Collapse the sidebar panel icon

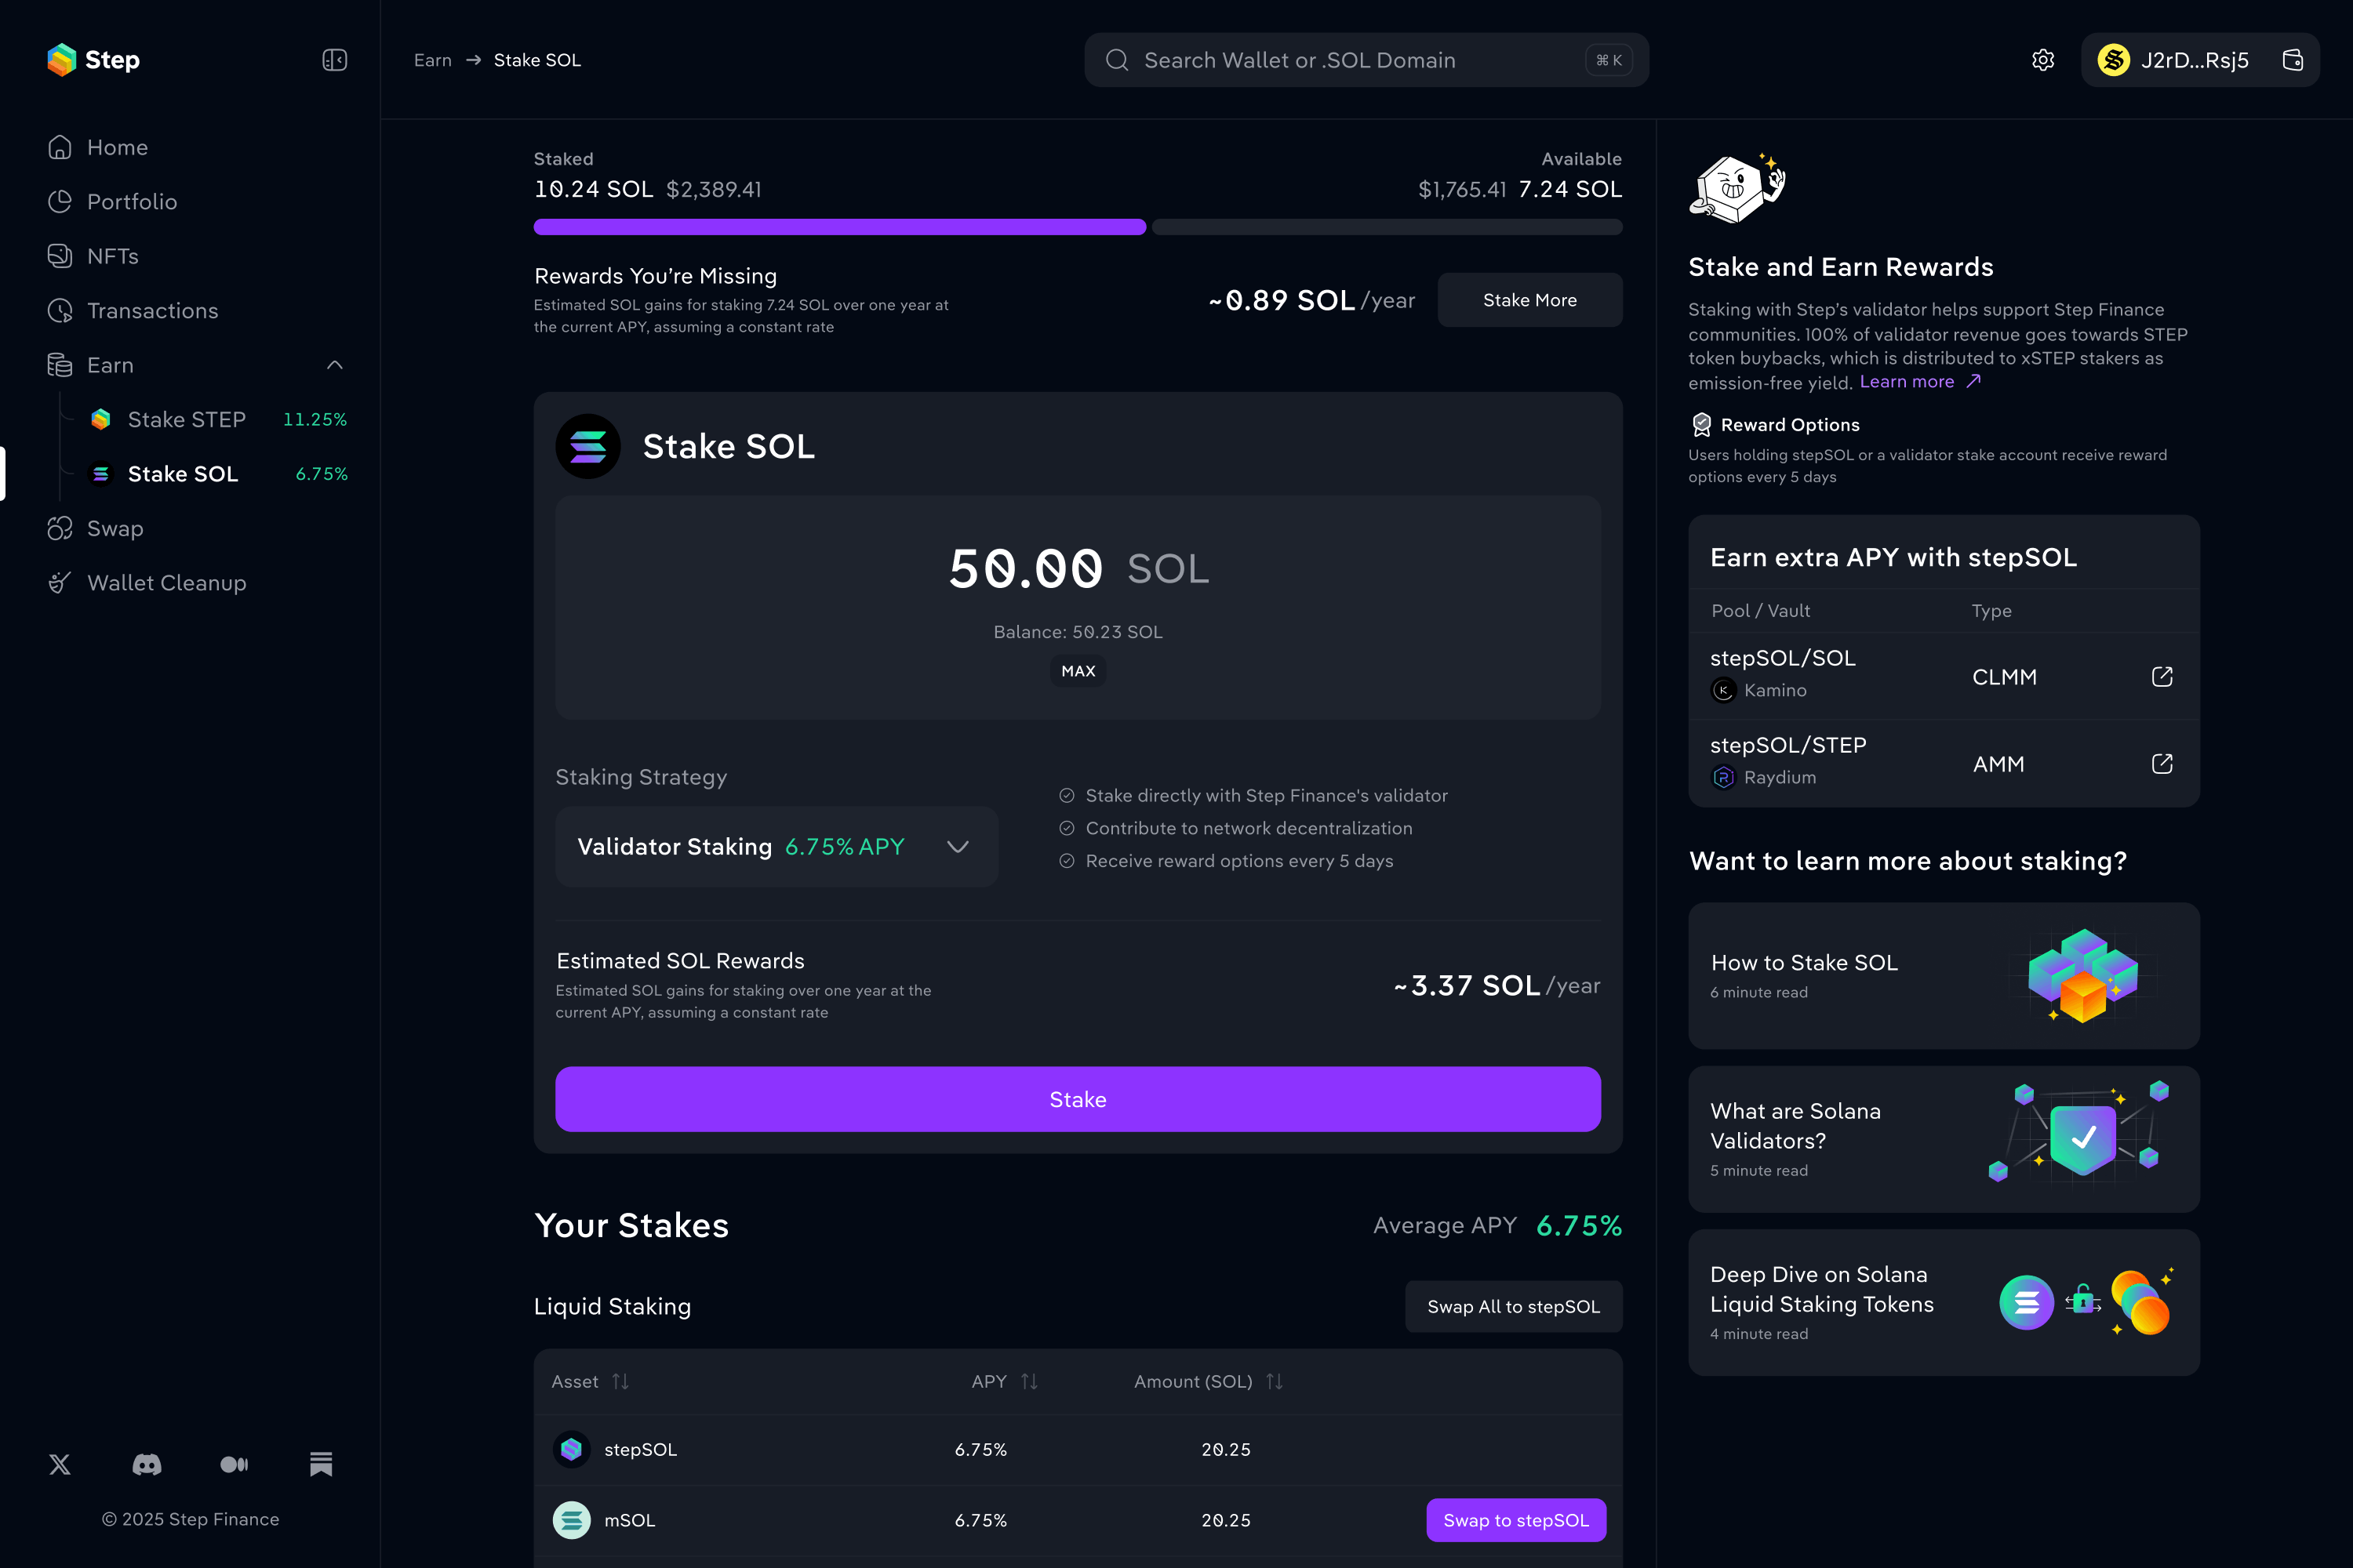334,60
